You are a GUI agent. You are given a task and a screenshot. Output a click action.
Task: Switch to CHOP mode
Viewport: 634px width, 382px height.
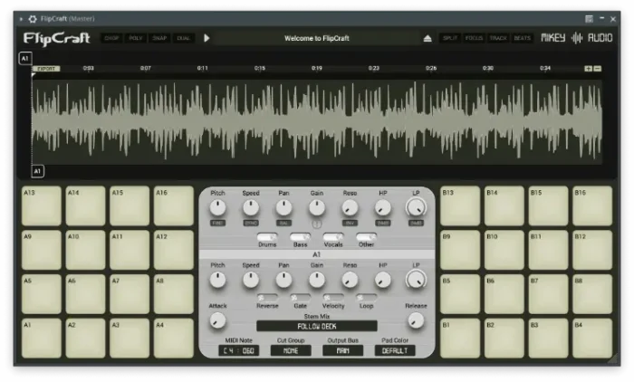point(111,38)
